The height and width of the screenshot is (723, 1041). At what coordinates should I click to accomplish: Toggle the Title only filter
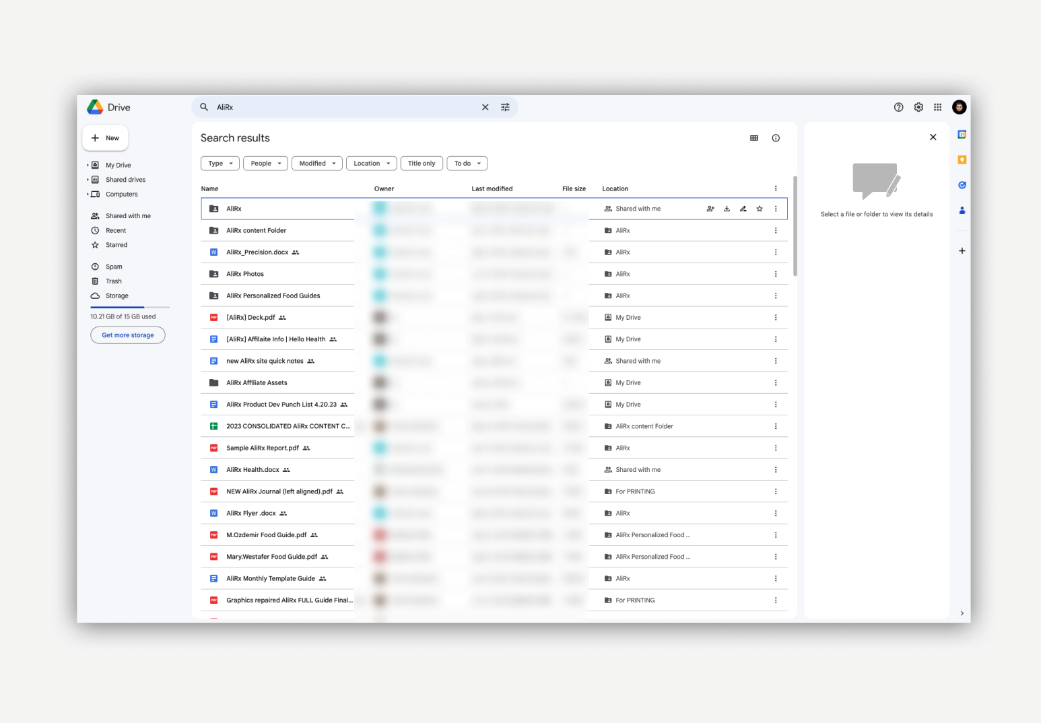(x=422, y=164)
